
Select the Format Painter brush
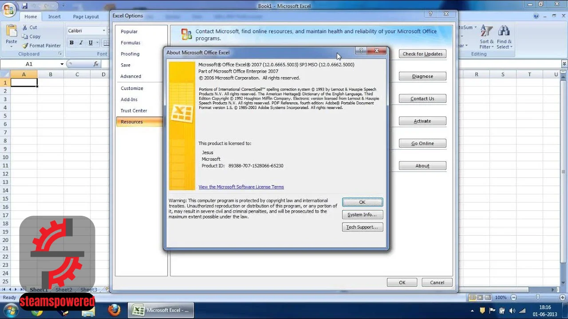[x=25, y=45]
